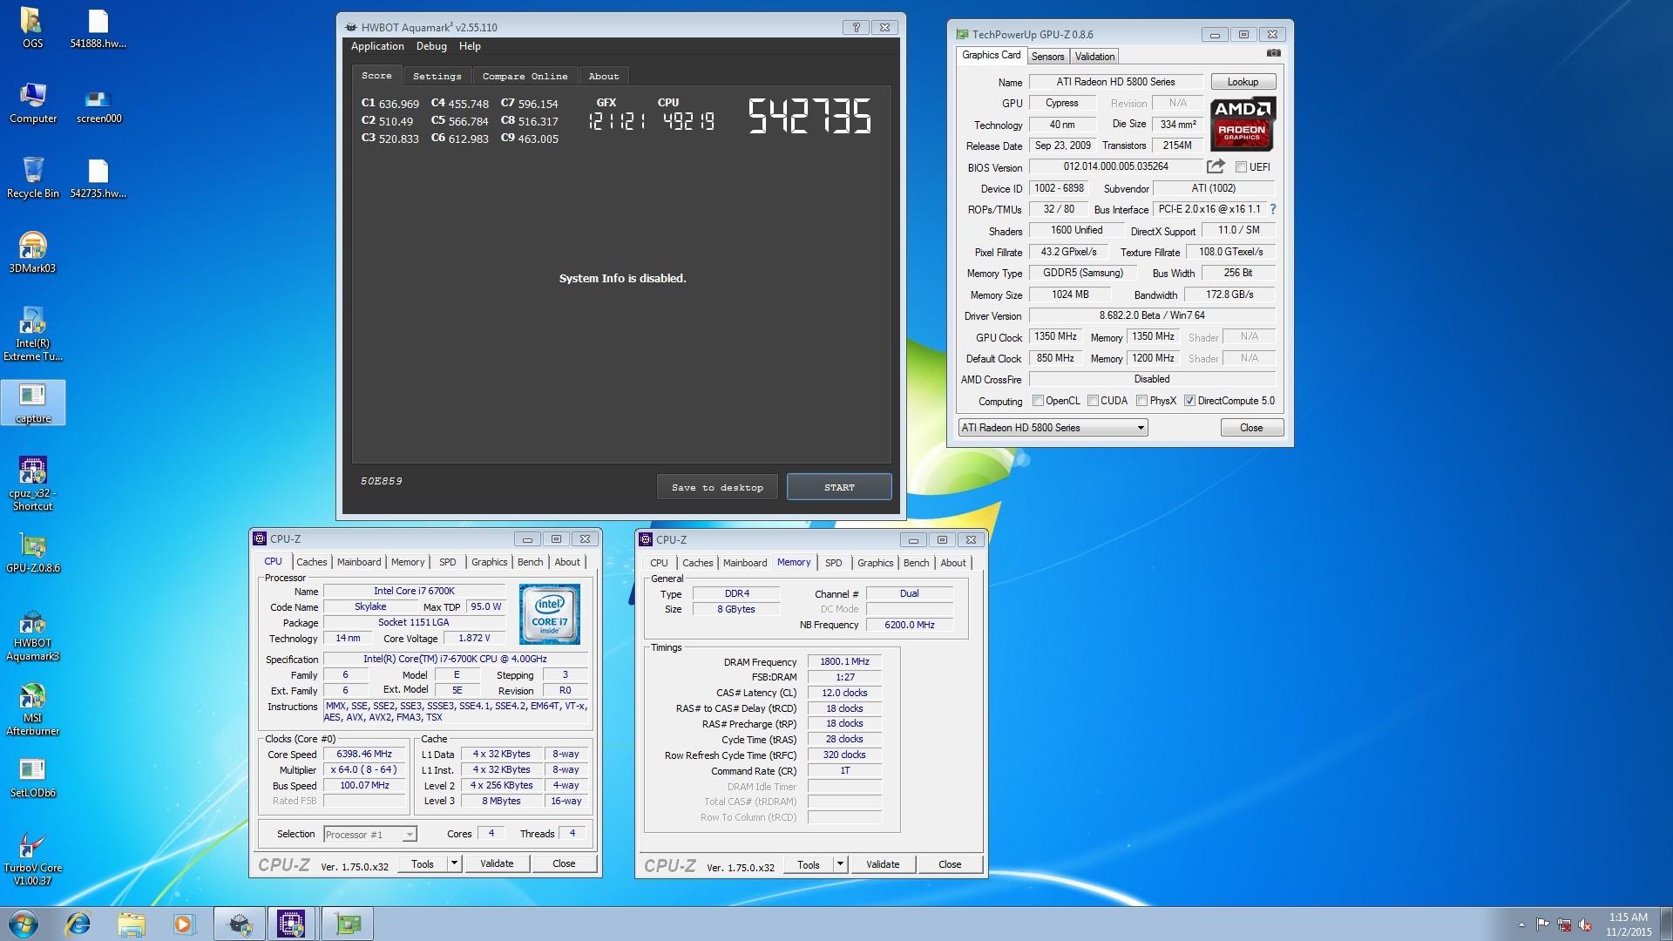The width and height of the screenshot is (1673, 941).
Task: Launch the 3DMark03 desktop shortcut
Action: pyautogui.click(x=32, y=253)
